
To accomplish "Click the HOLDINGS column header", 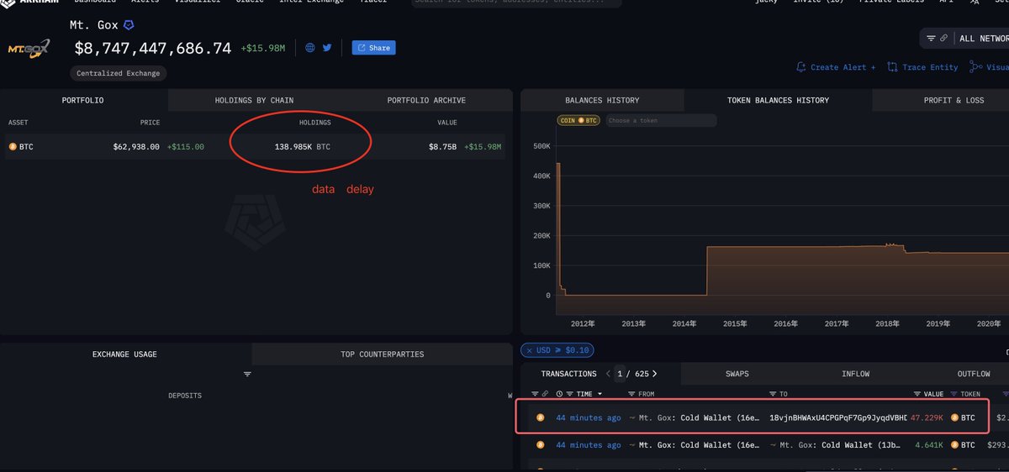I will 315,123.
